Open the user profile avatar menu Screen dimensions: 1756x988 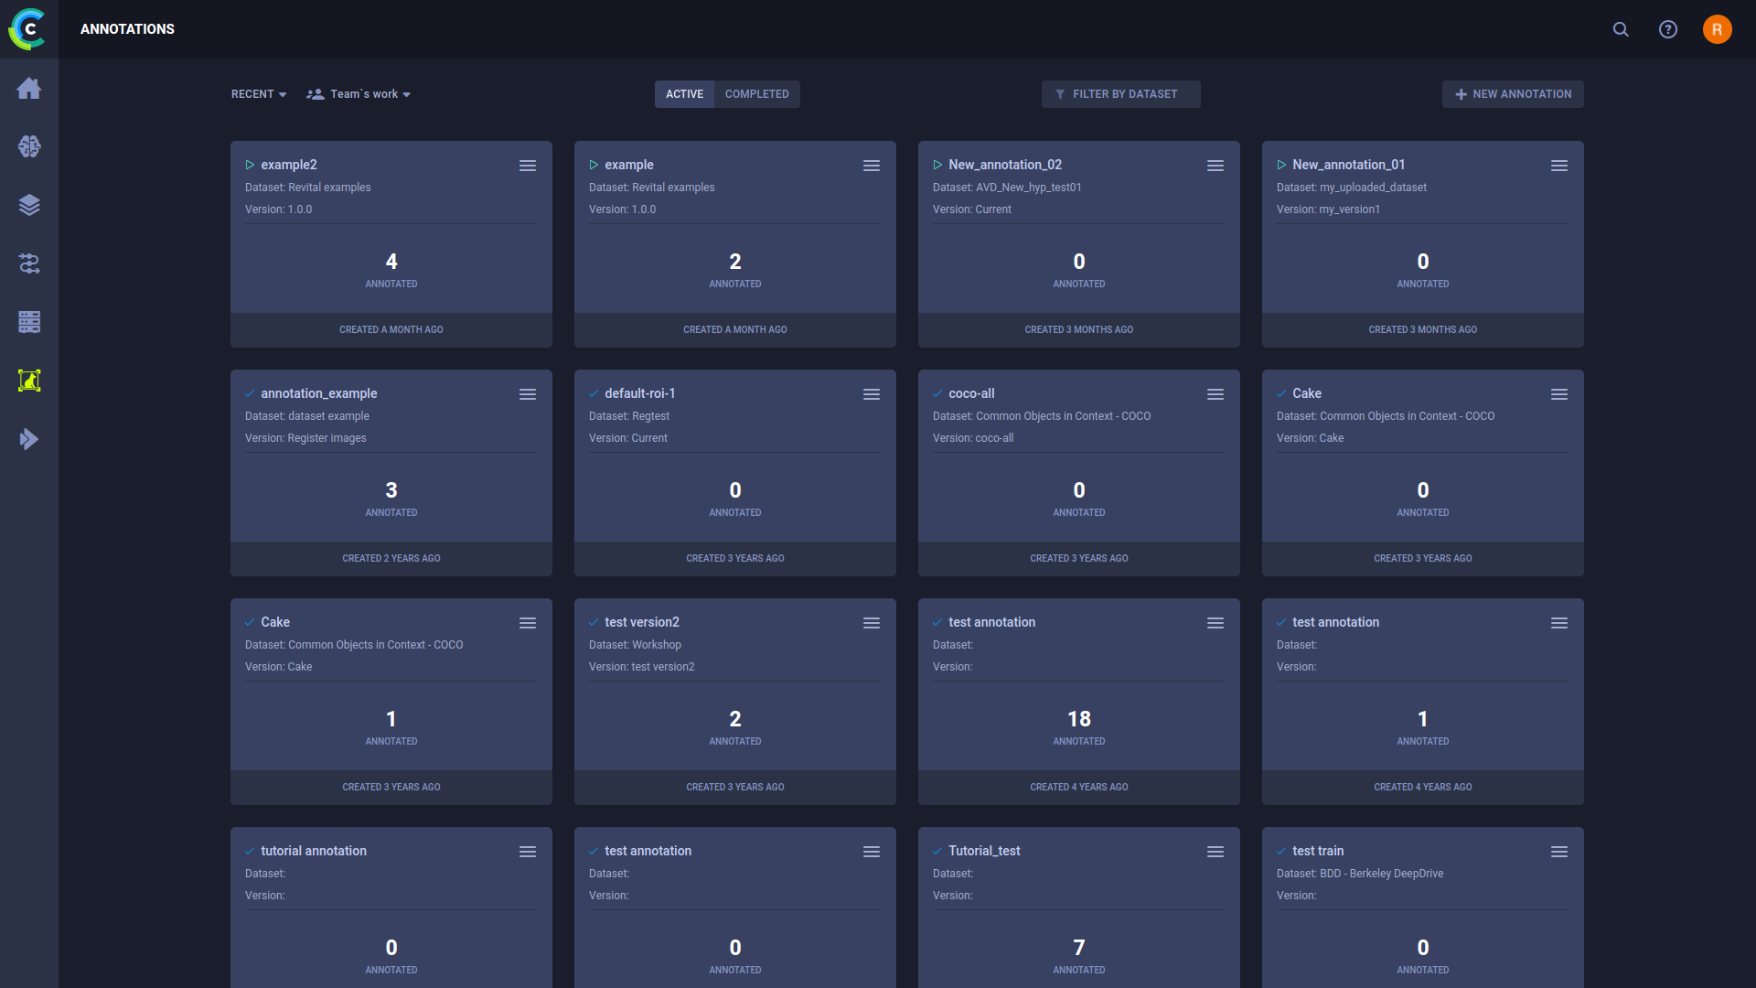1717,29
